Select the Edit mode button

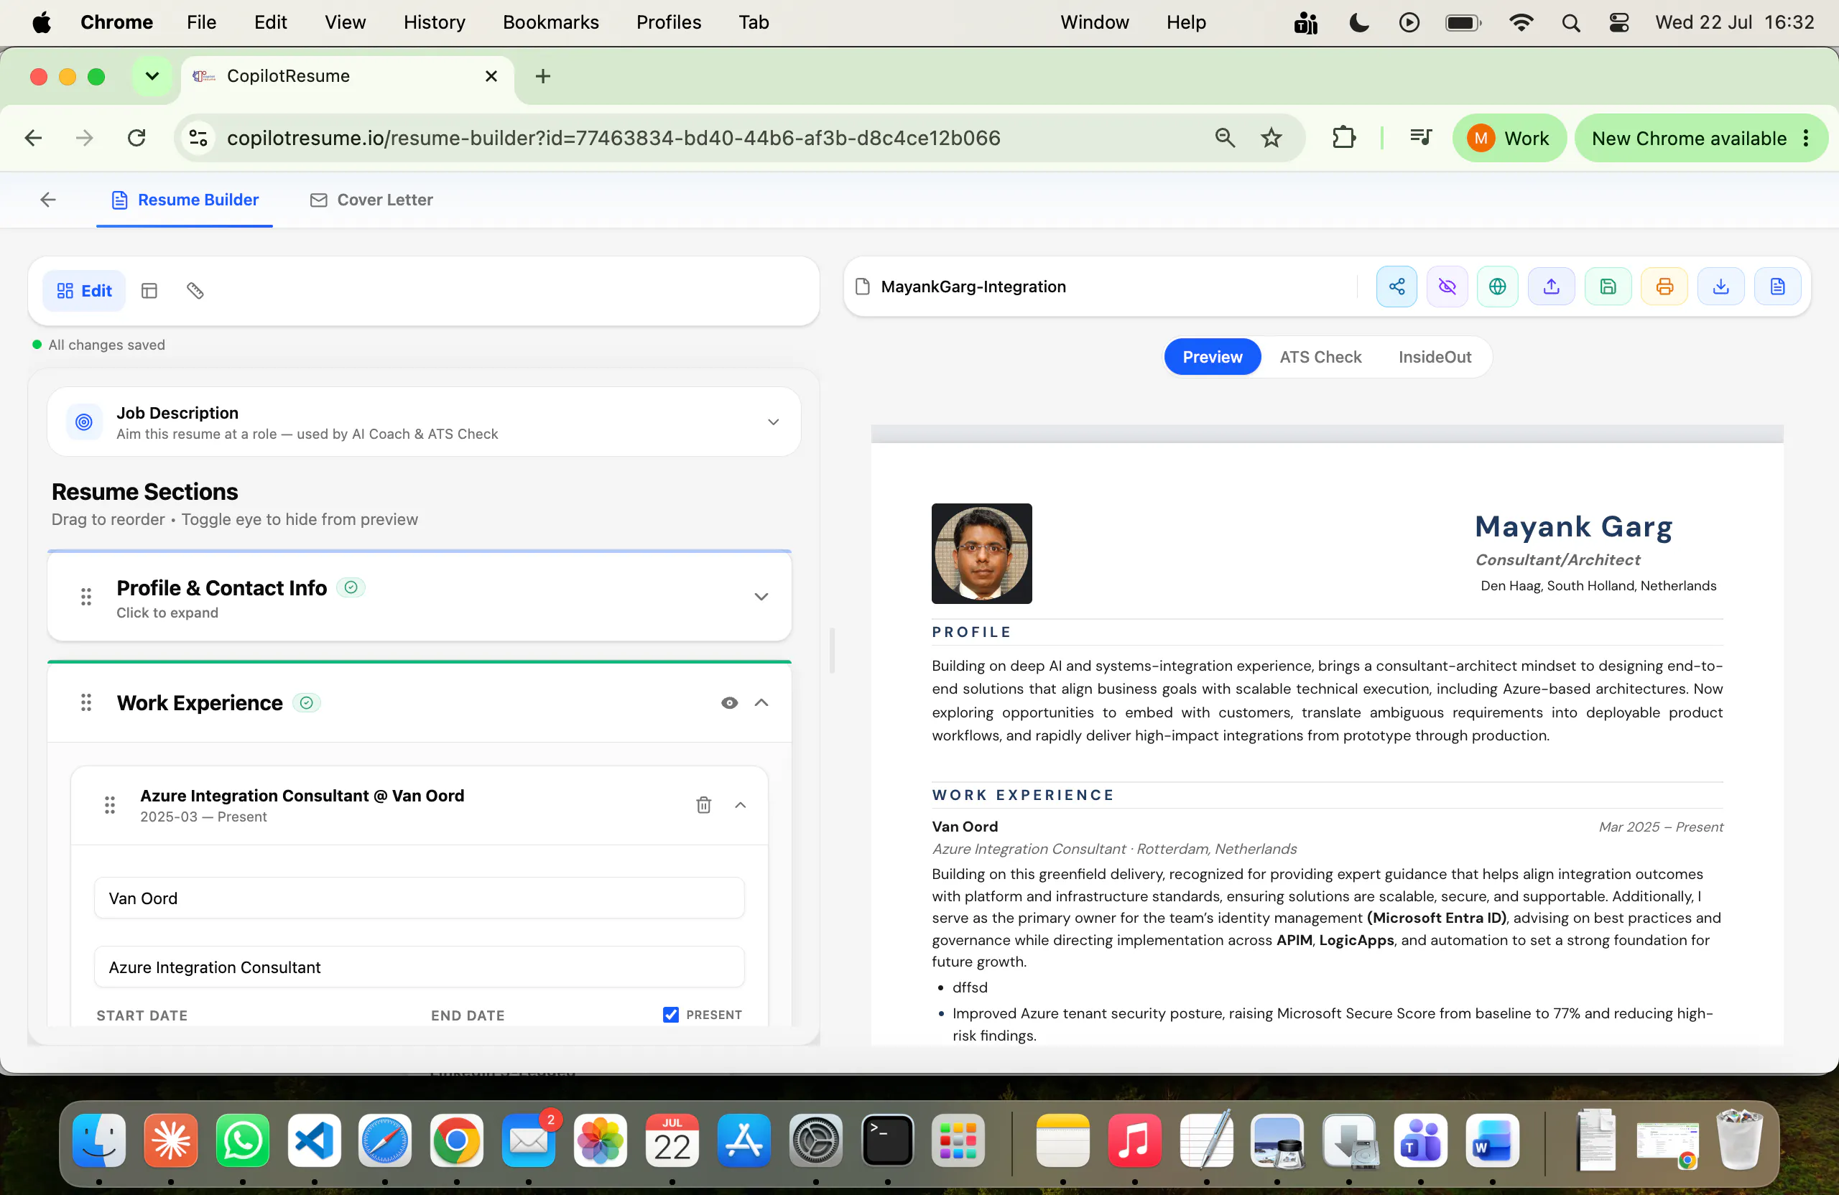84,292
